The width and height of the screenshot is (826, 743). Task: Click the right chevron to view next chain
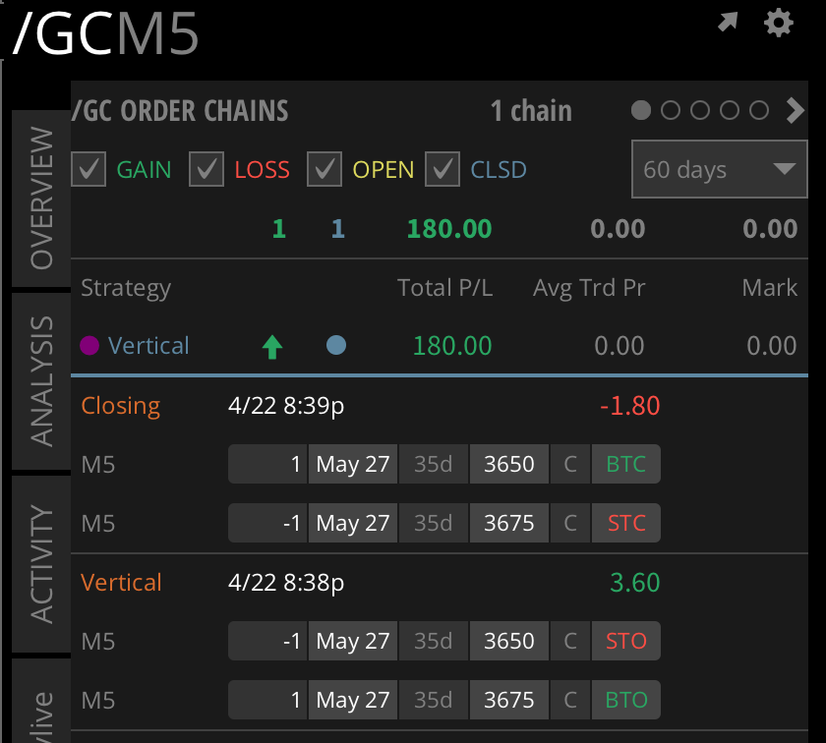coord(796,110)
